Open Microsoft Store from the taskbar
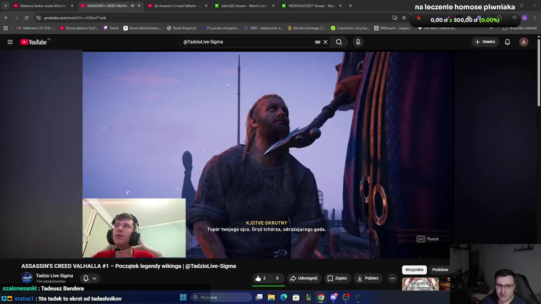This screenshot has height=304, width=541. (296, 297)
